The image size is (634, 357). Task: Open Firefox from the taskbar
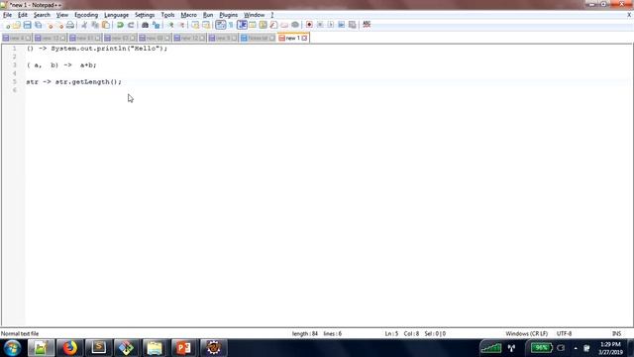click(69, 348)
